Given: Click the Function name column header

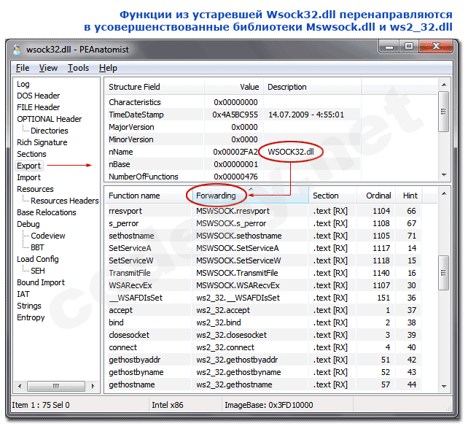Looking at the screenshot, I should click(134, 196).
